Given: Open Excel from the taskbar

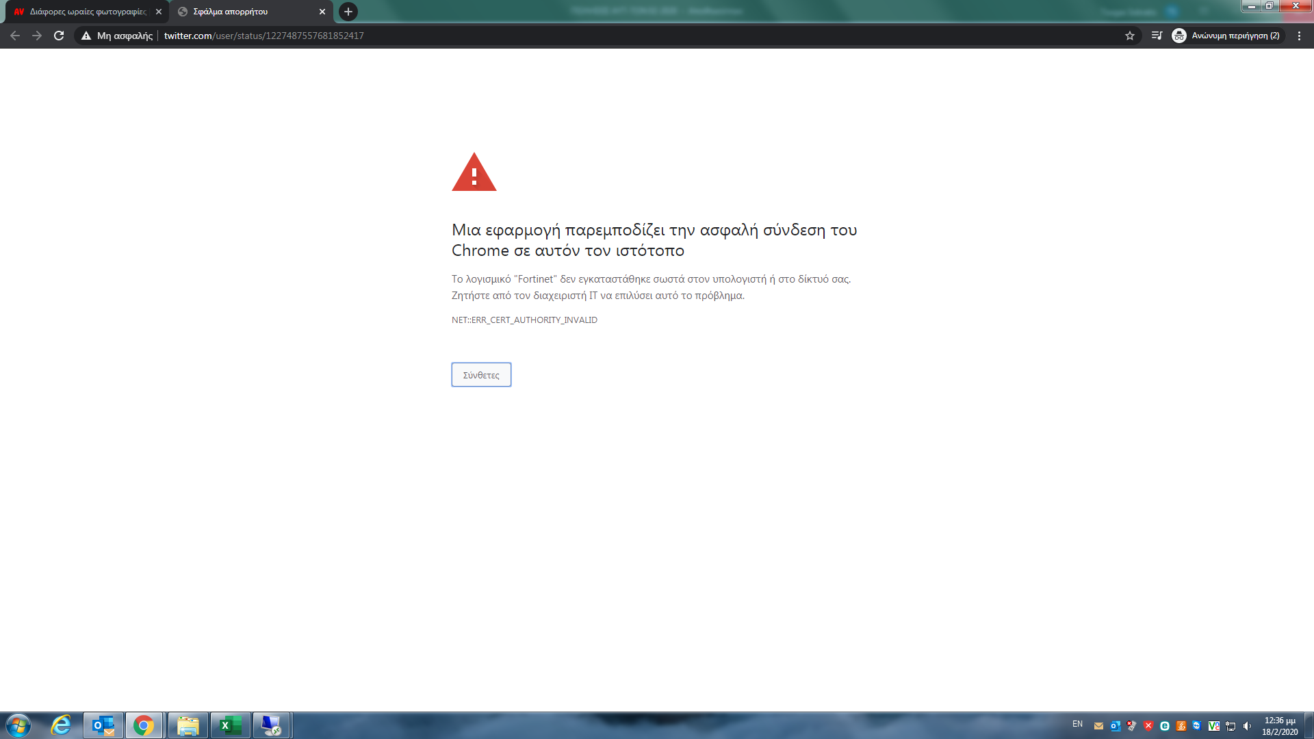Looking at the screenshot, I should tap(230, 725).
